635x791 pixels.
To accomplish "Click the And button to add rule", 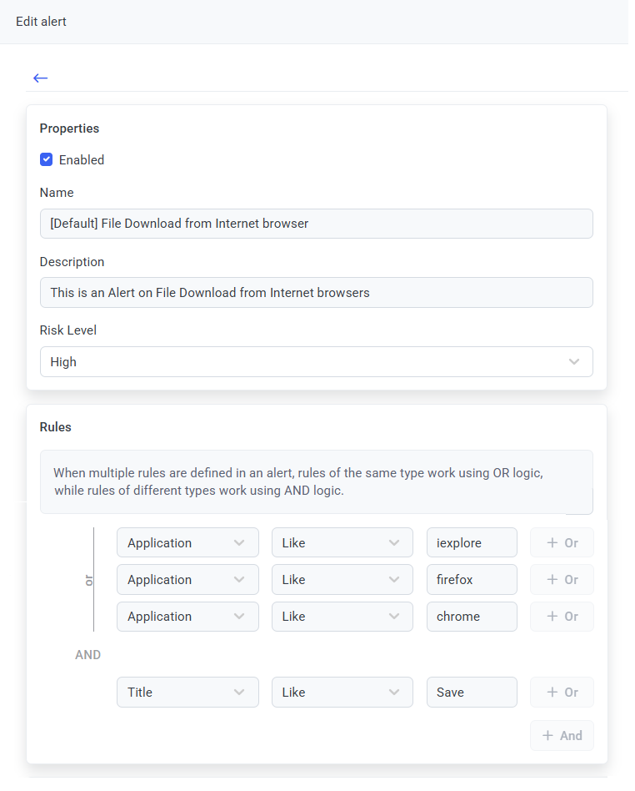I will tap(562, 736).
